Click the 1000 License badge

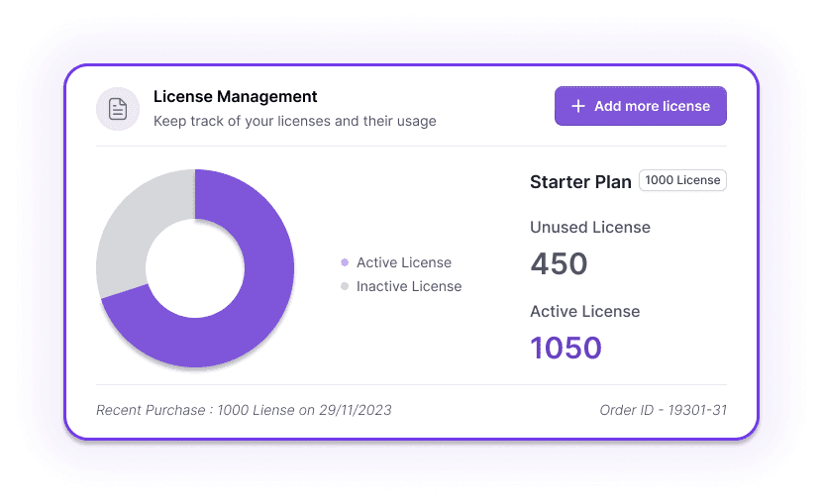(x=682, y=180)
